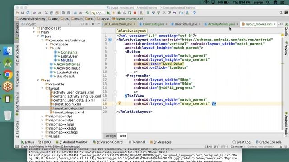This screenshot has width=289, height=162.
Task: Switch to URLConnection.java tab
Action: [117, 24]
